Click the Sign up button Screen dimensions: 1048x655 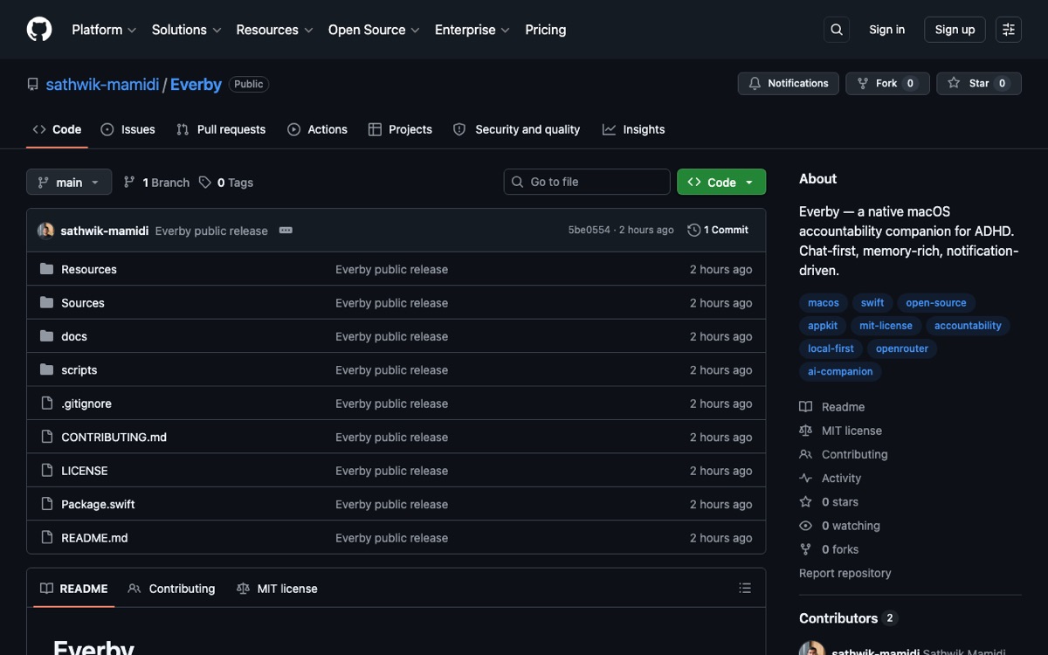pos(955,30)
